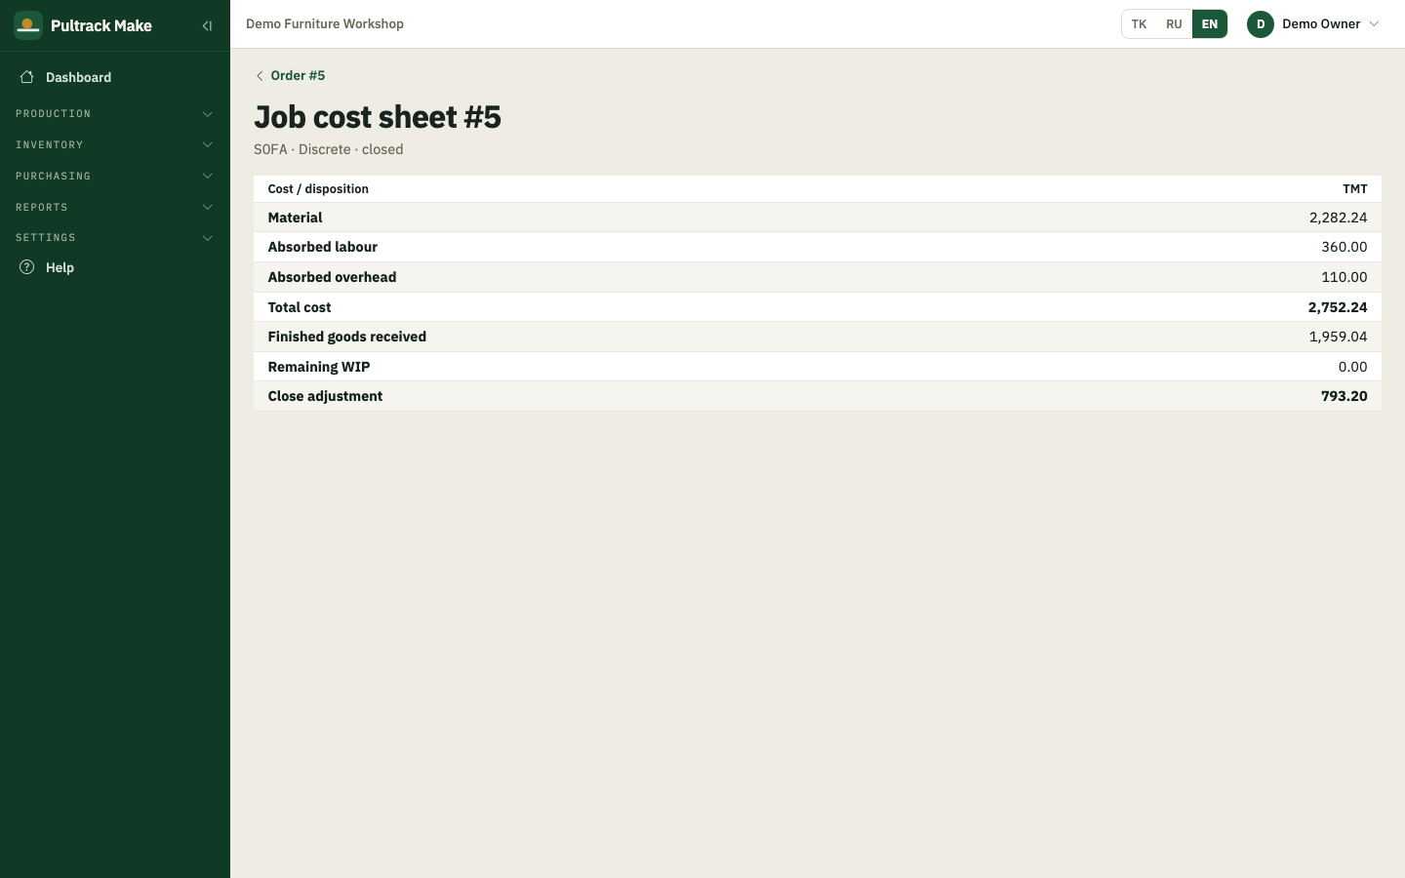
Task: Open the REPORTS menu label
Action: [42, 208]
